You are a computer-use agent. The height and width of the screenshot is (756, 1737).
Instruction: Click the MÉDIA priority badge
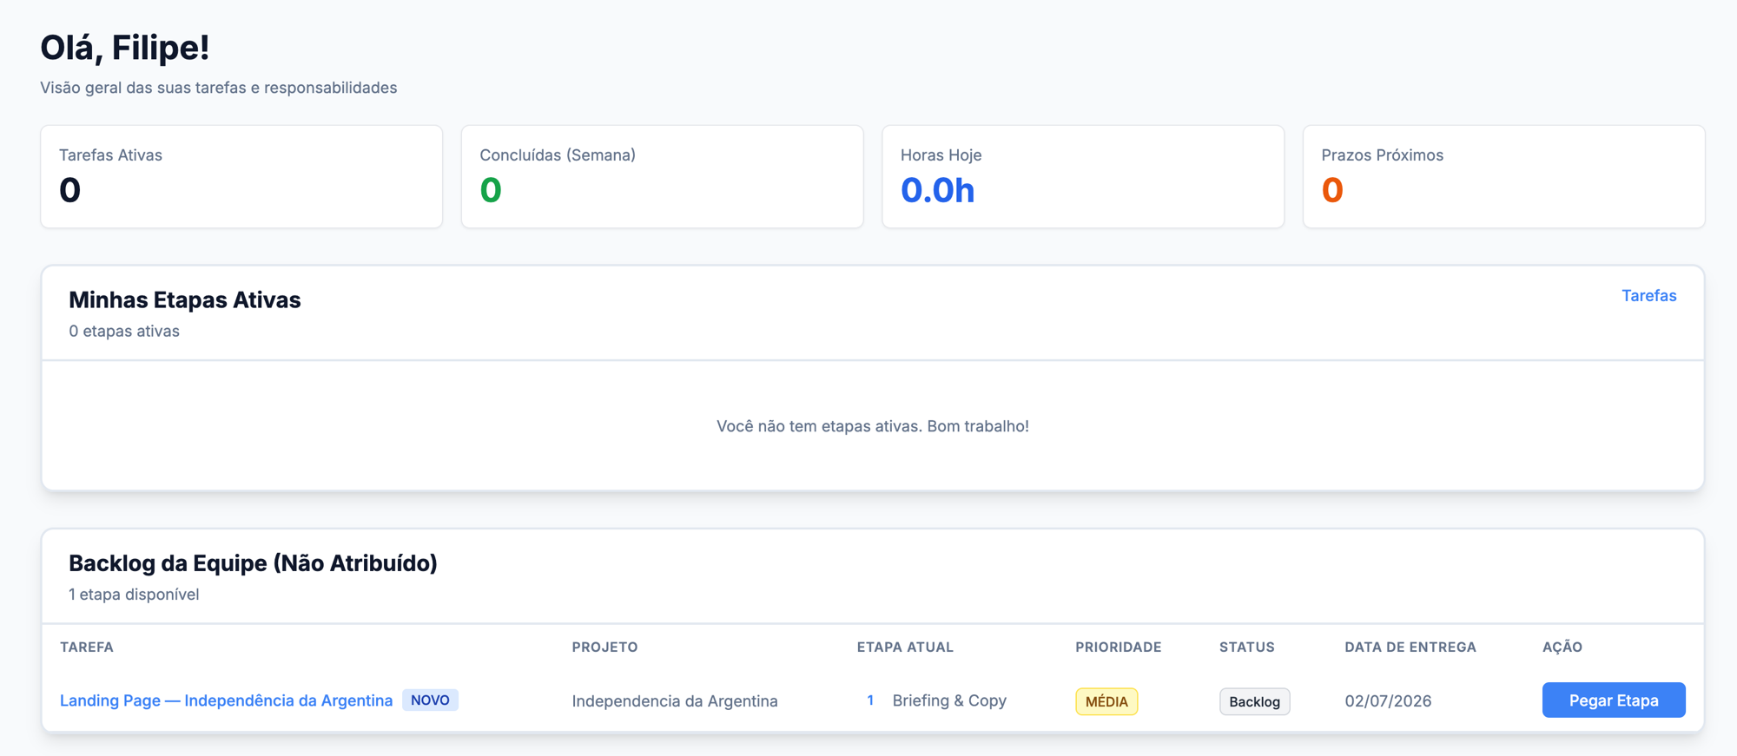pos(1106,701)
